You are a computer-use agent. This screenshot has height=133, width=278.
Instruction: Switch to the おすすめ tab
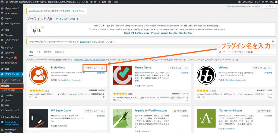click(x=48, y=52)
